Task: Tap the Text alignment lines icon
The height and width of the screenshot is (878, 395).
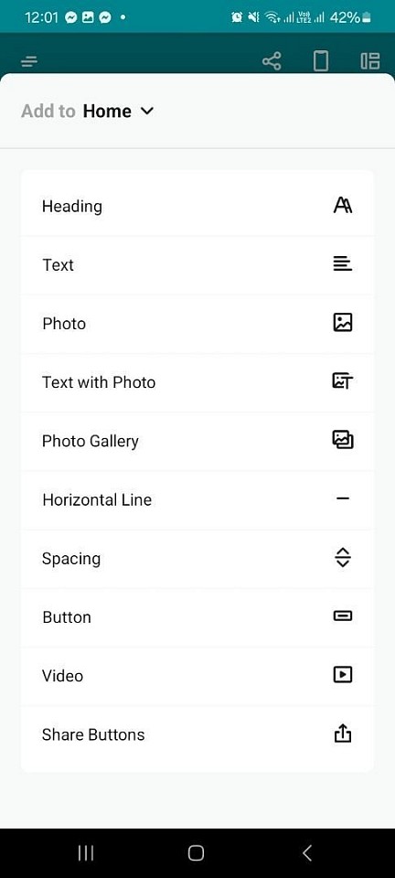Action: click(x=342, y=264)
